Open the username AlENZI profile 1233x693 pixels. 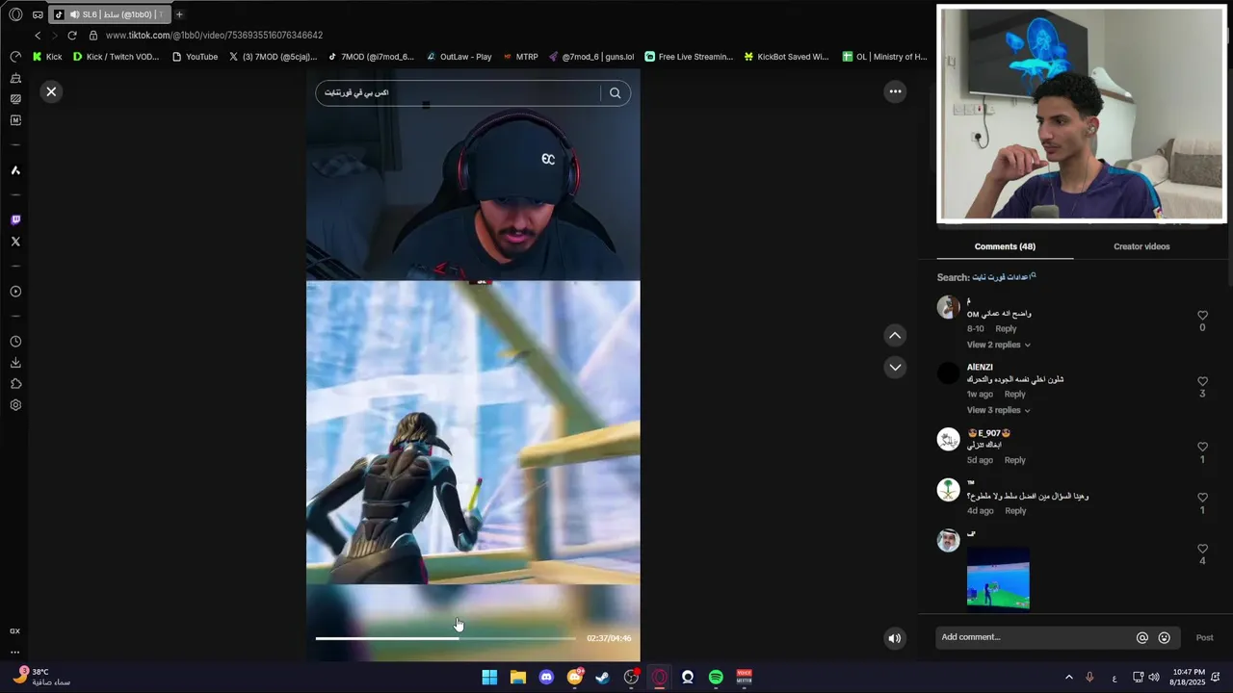[980, 368]
